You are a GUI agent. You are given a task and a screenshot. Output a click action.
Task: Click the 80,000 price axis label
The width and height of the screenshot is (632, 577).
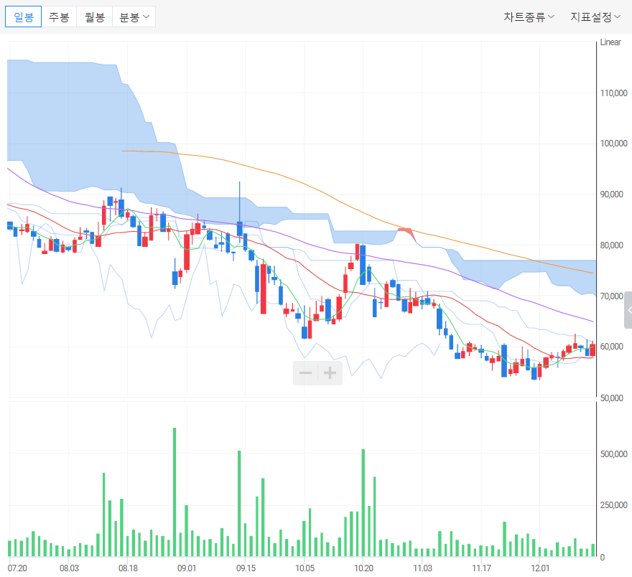coord(611,245)
